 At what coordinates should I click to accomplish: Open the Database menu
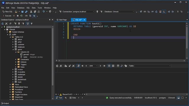coord(21,8)
